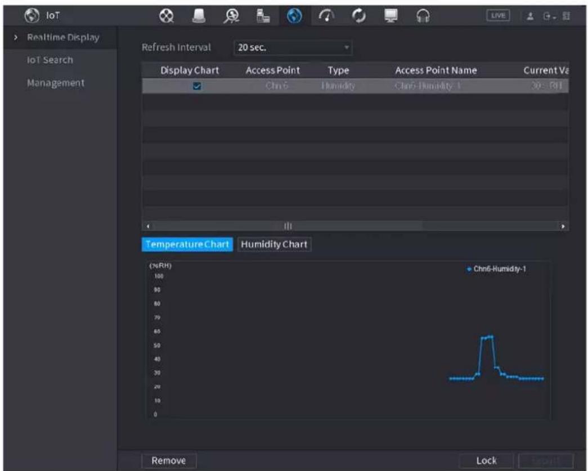The image size is (588, 471).
Task: Select the highlighted IoT globe icon
Action: point(294,16)
